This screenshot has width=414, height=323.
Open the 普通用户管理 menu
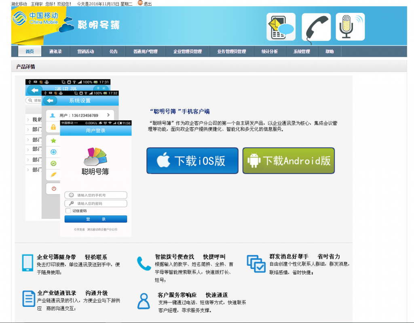(146, 51)
